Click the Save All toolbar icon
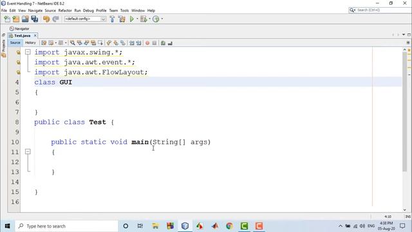 34,19
